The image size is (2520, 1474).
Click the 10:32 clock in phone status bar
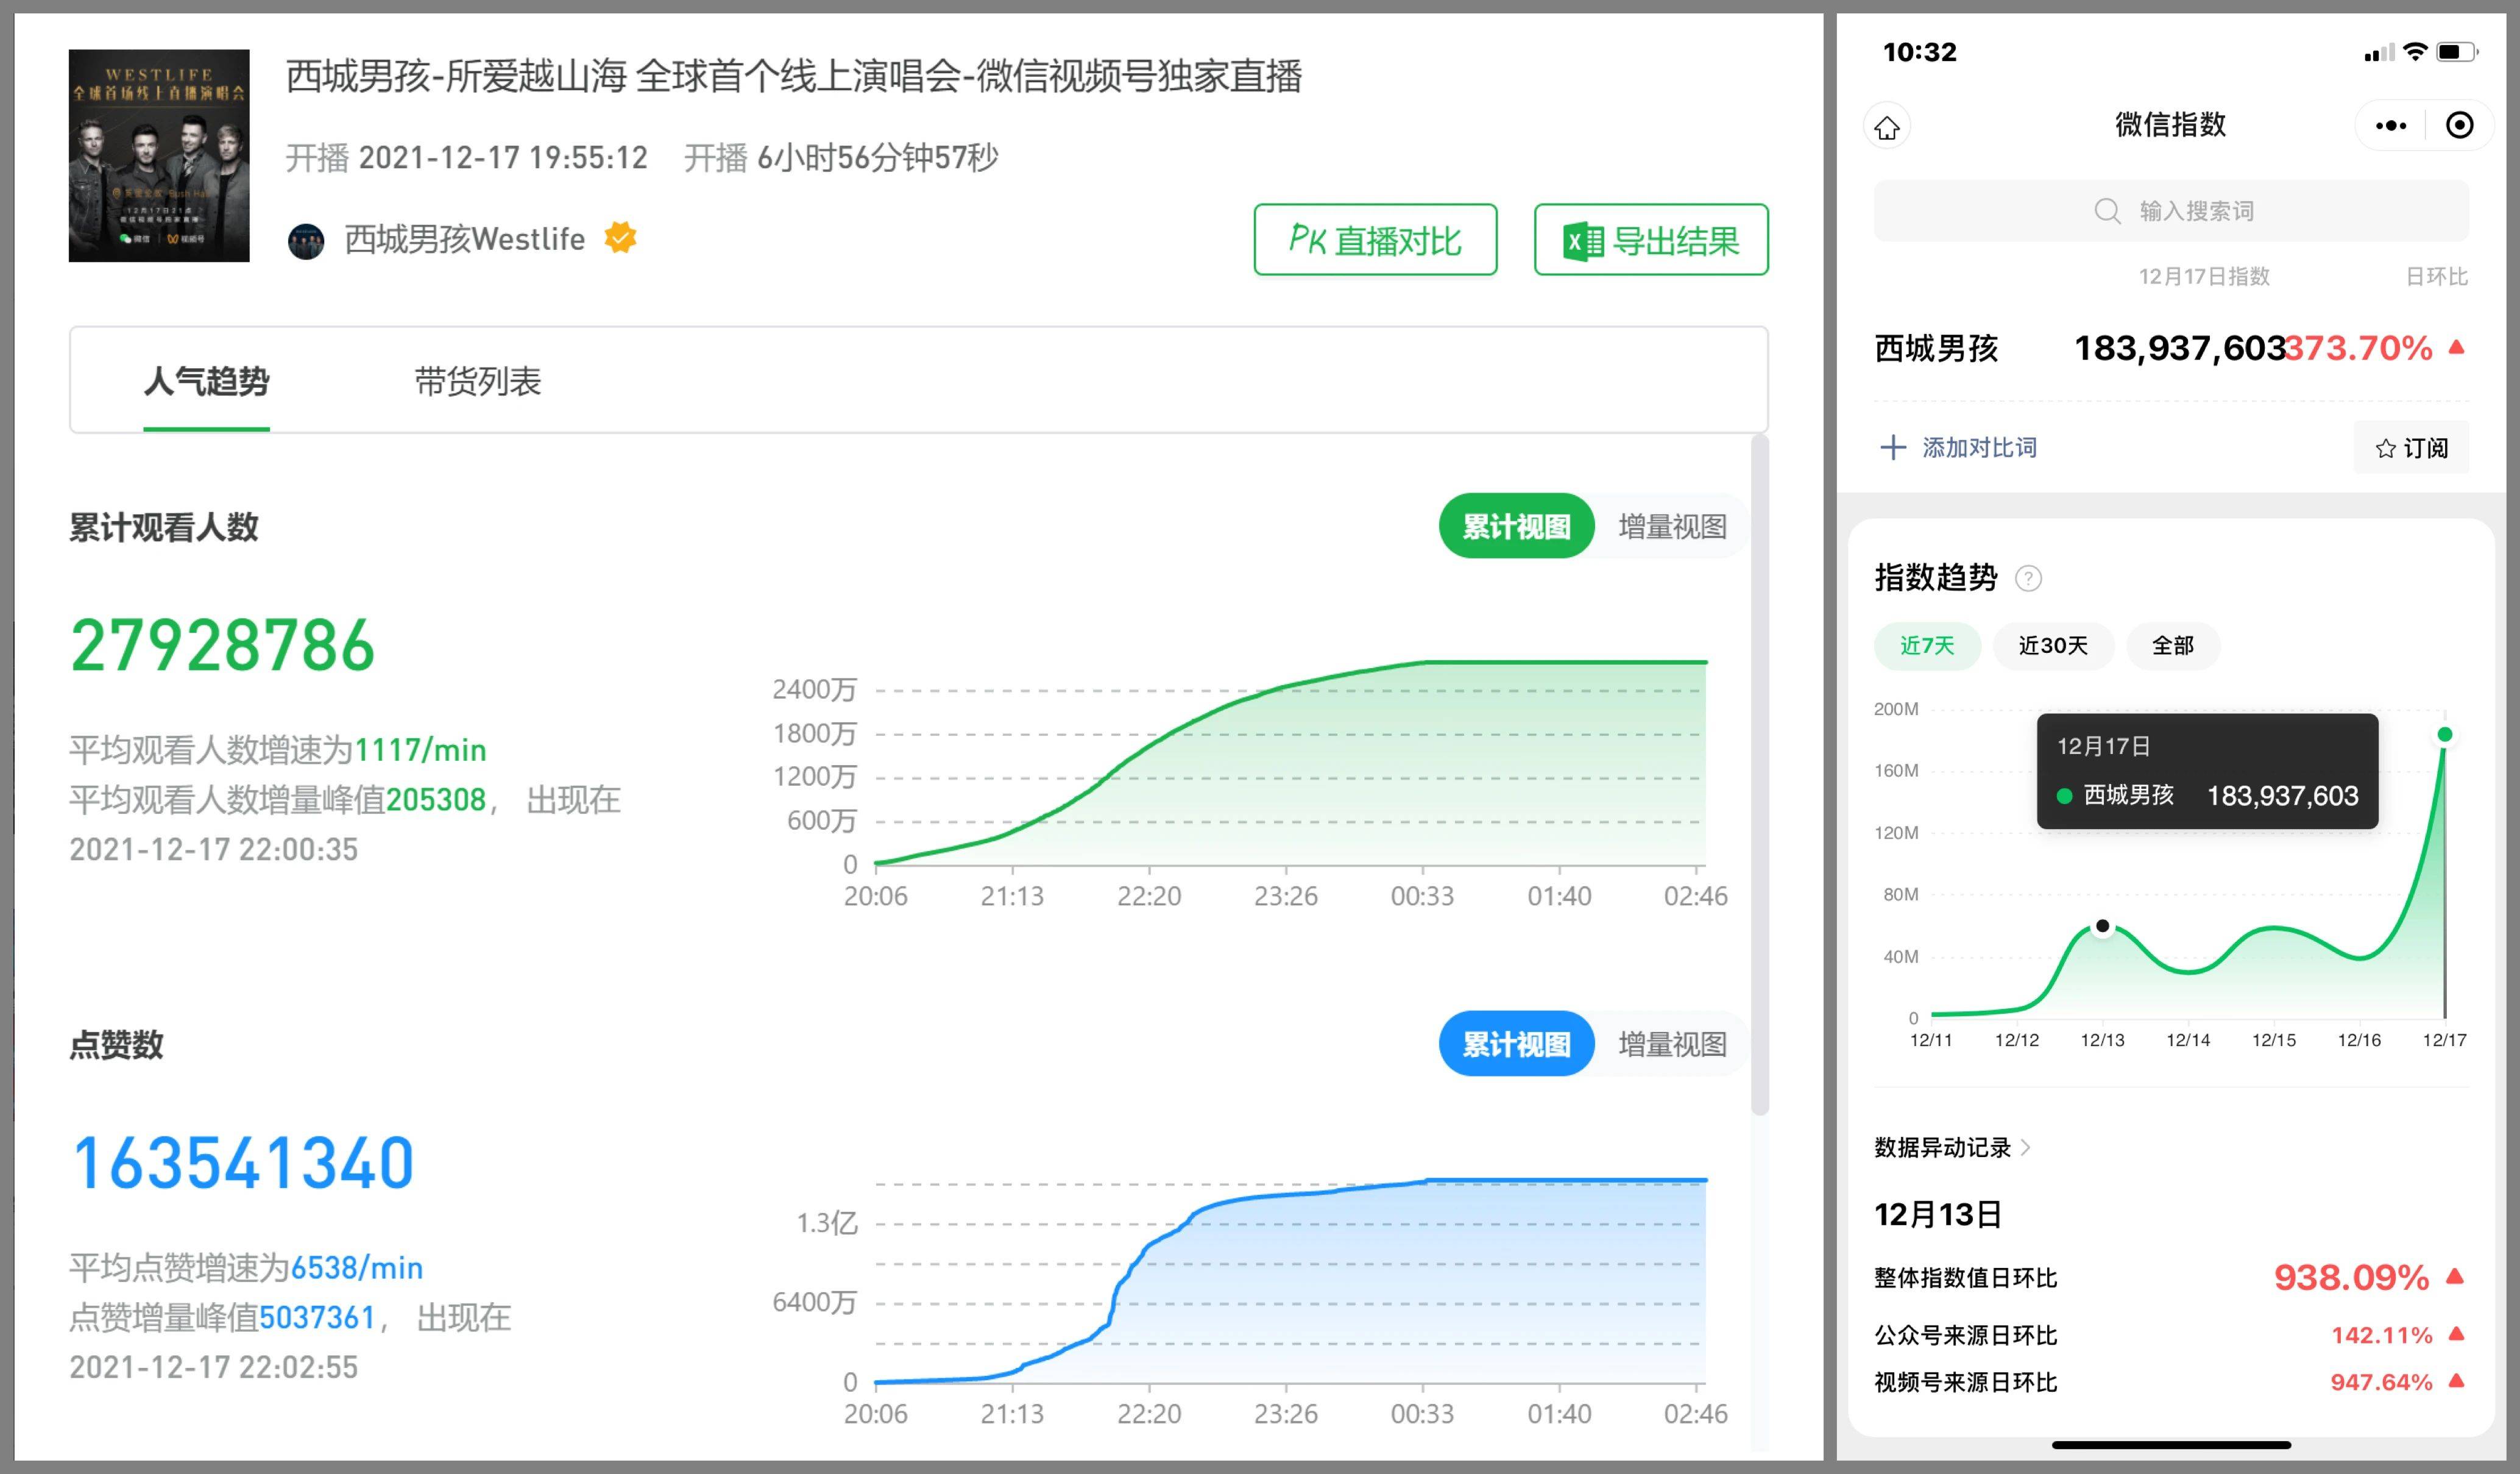[1919, 52]
